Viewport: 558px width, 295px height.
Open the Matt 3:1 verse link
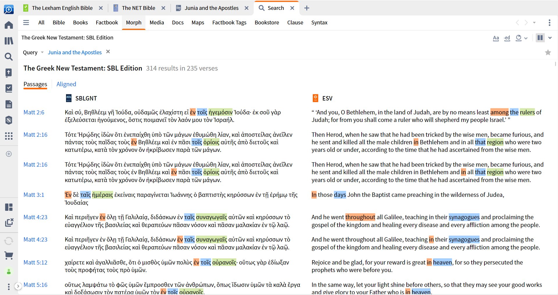point(34,195)
